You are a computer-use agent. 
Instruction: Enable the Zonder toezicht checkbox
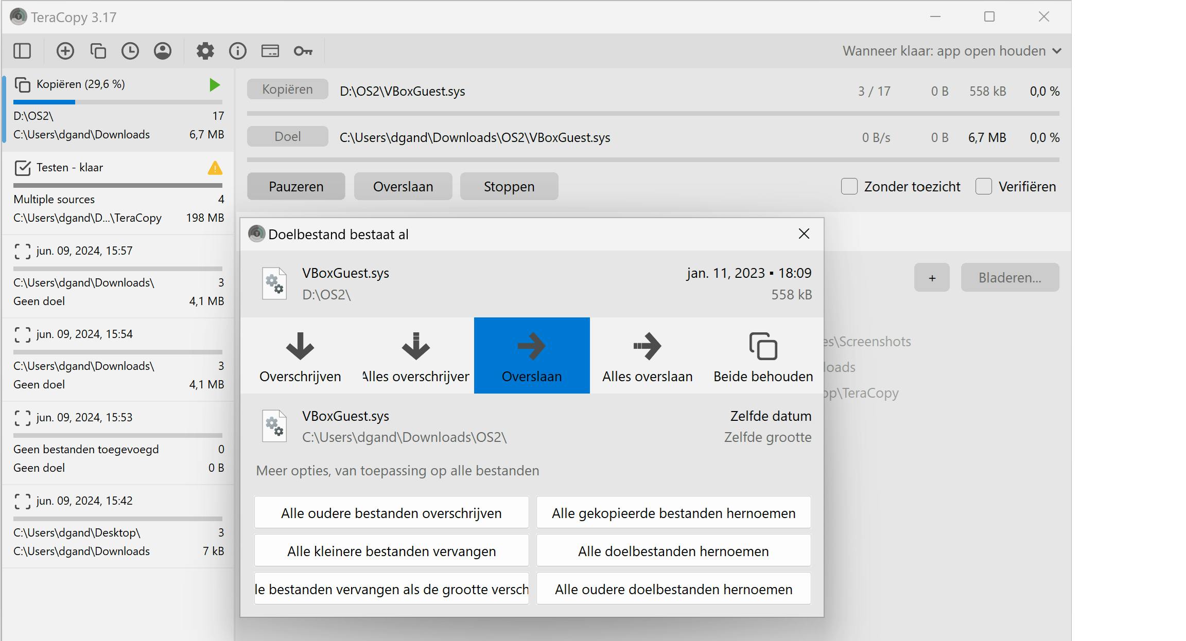coord(849,186)
